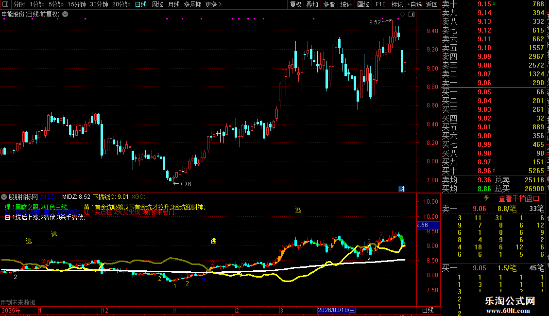Click the 下插线C: 9.01 indicator value

(111, 197)
